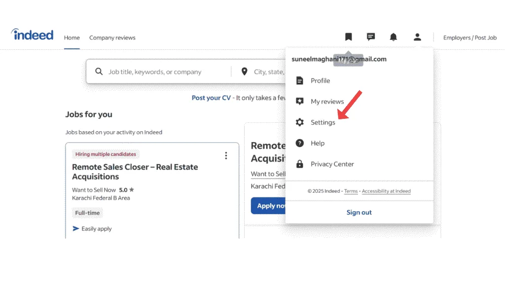Click the Privacy Center lock icon
The image size is (505, 284).
pos(299,164)
